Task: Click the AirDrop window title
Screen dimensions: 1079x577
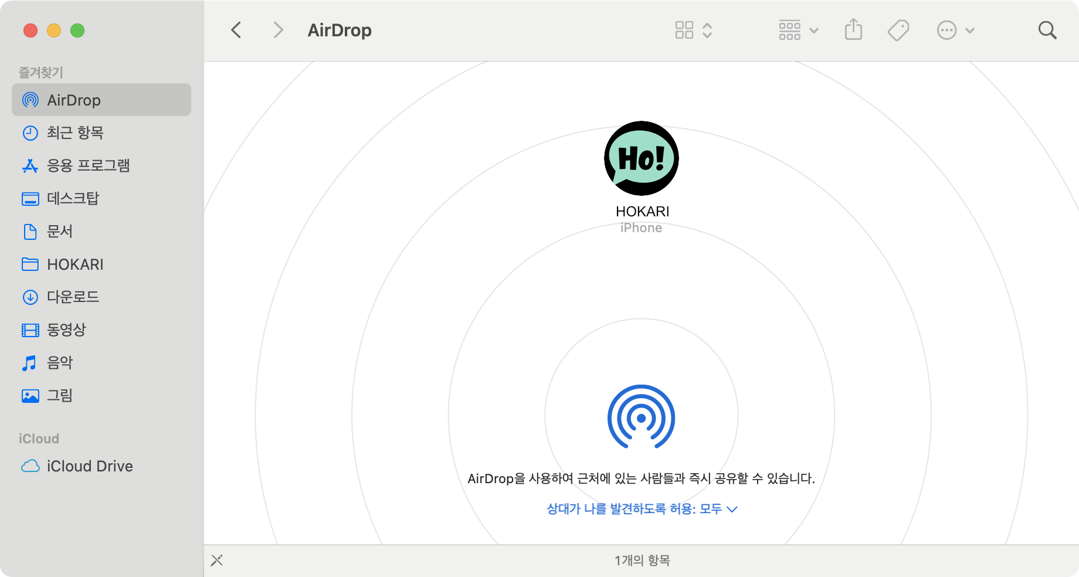Action: 340,30
